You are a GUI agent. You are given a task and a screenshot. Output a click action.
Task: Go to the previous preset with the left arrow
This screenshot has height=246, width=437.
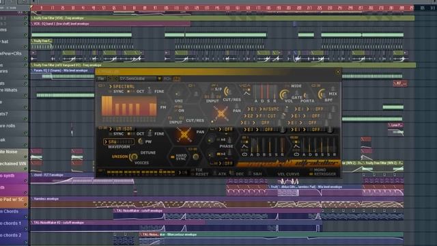[x=110, y=79]
